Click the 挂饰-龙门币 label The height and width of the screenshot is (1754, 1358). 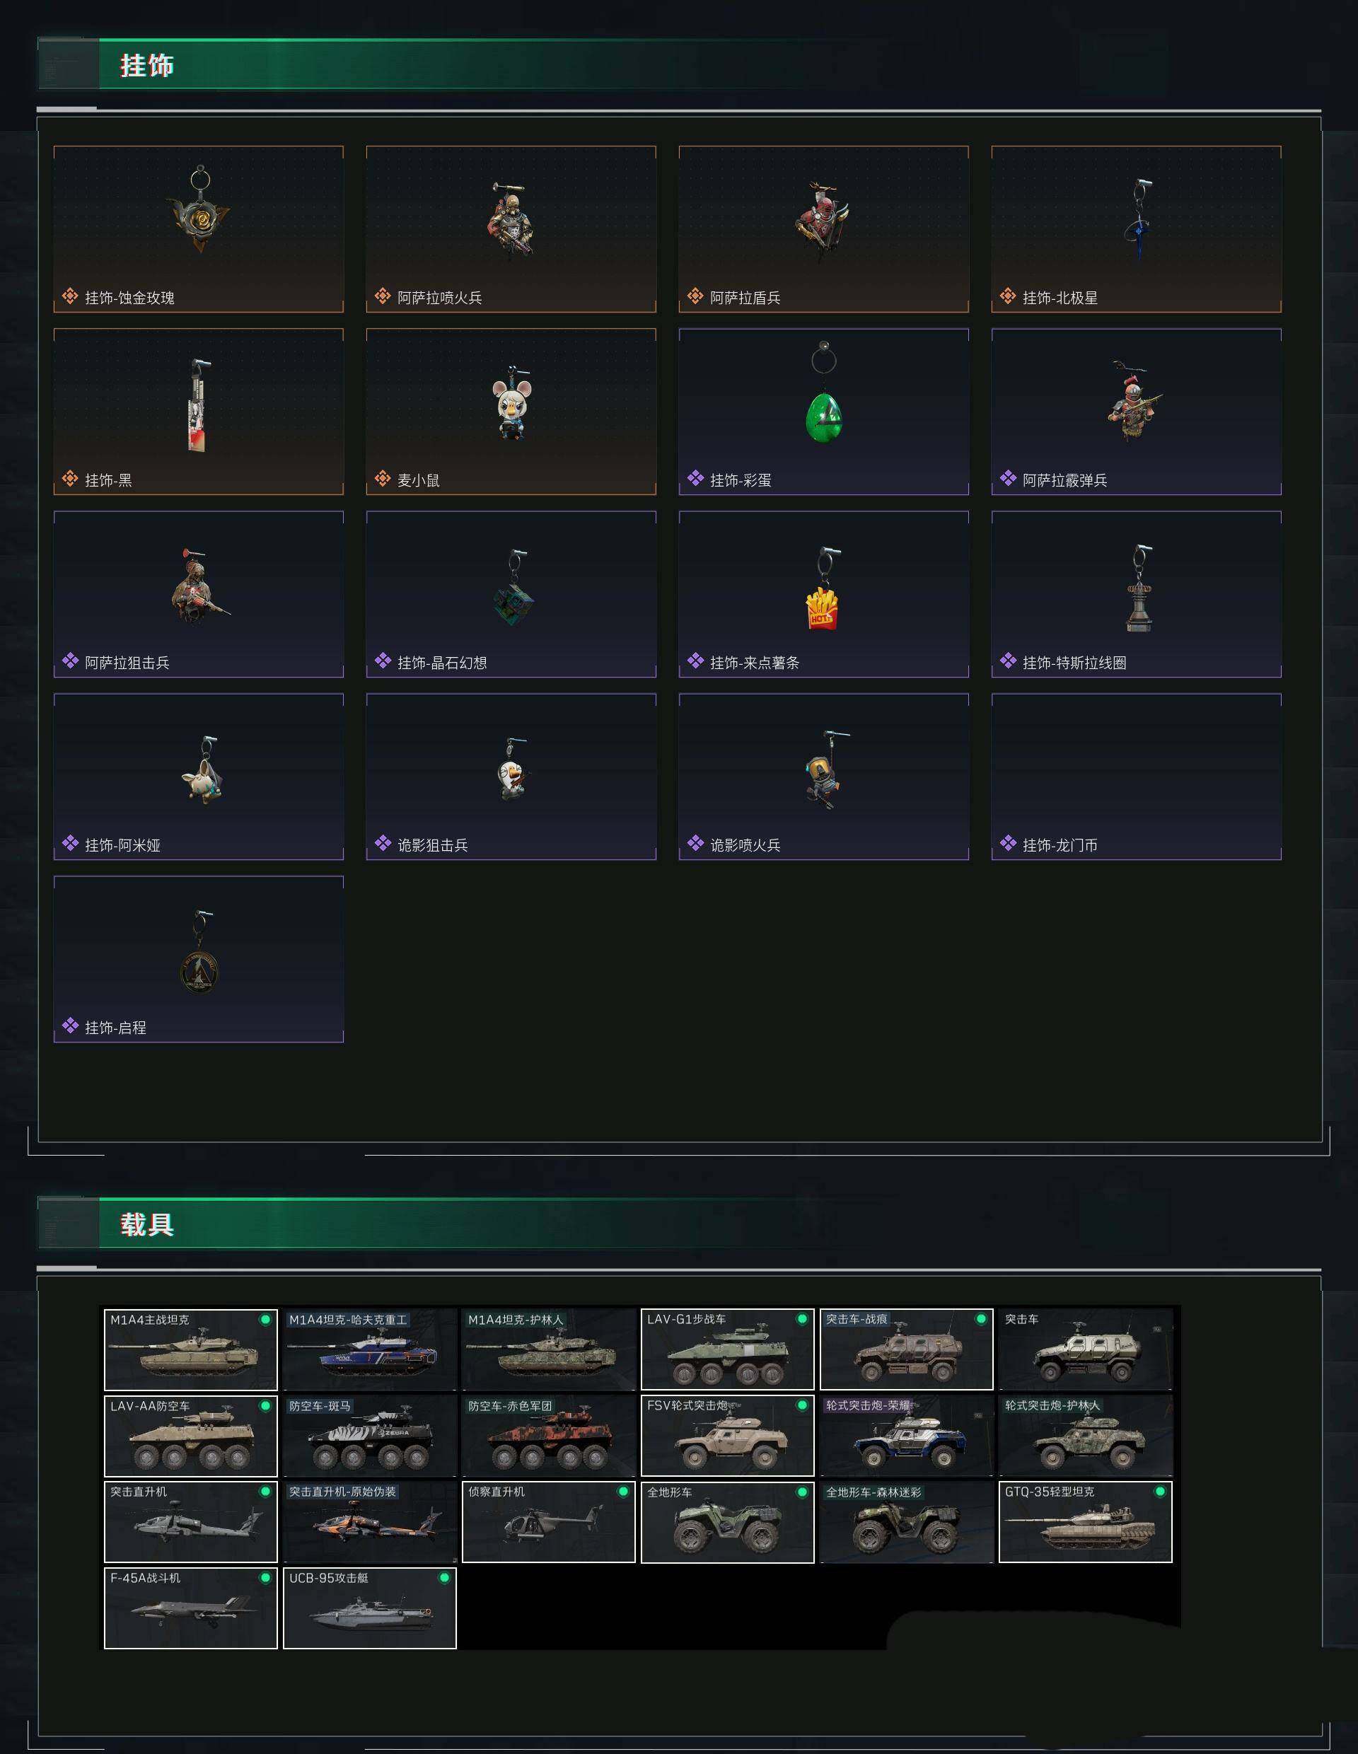[1060, 845]
